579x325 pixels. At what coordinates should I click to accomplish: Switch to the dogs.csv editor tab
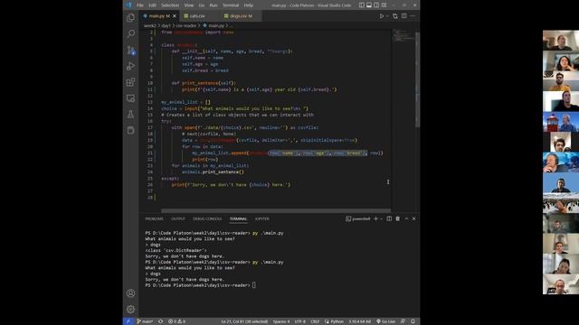[241, 16]
